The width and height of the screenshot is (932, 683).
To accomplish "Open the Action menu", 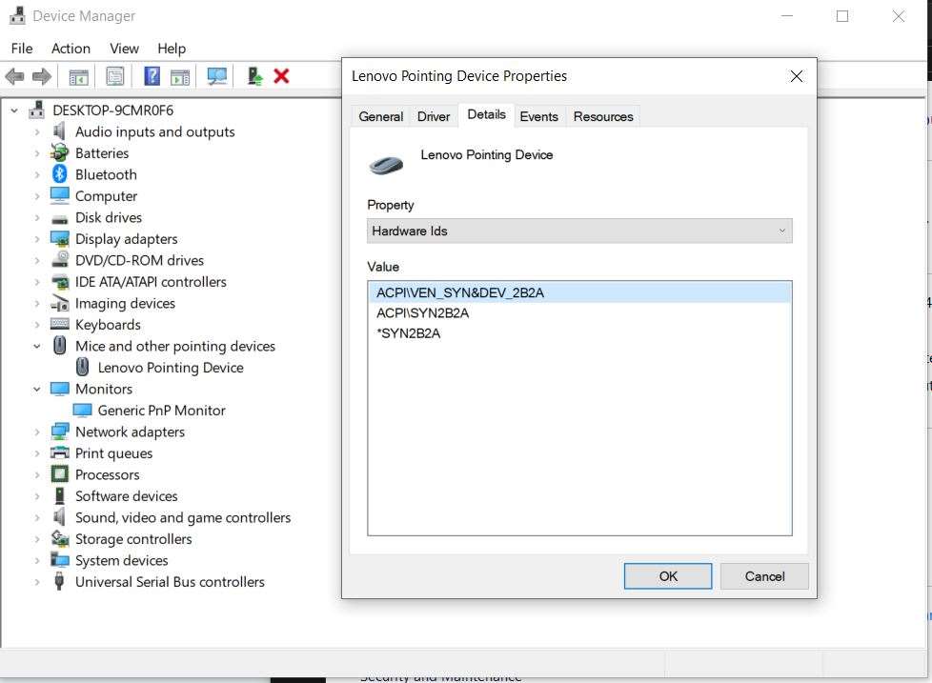I will click(x=71, y=48).
